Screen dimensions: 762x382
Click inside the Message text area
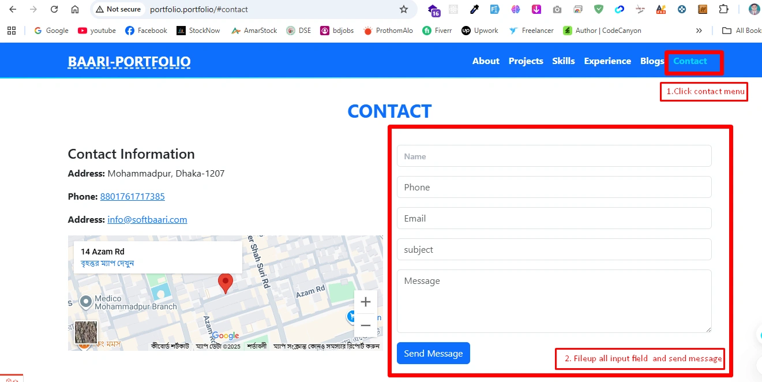554,301
